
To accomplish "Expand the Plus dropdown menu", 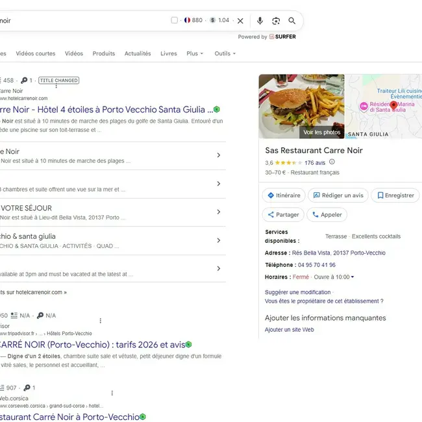I will pos(195,53).
